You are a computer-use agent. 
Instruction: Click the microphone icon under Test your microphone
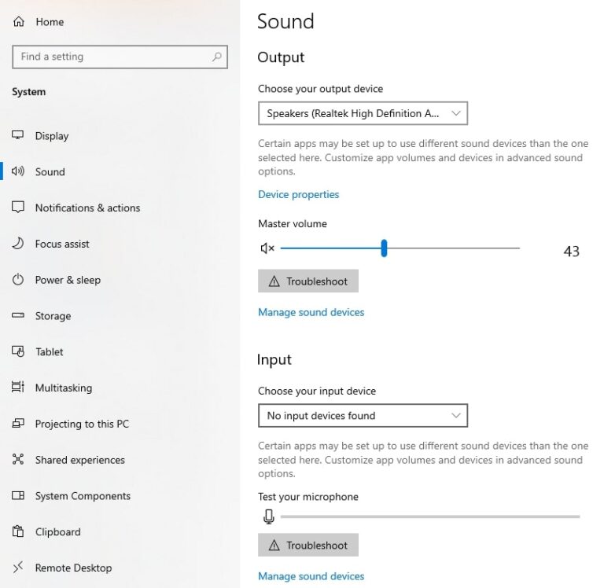[268, 516]
